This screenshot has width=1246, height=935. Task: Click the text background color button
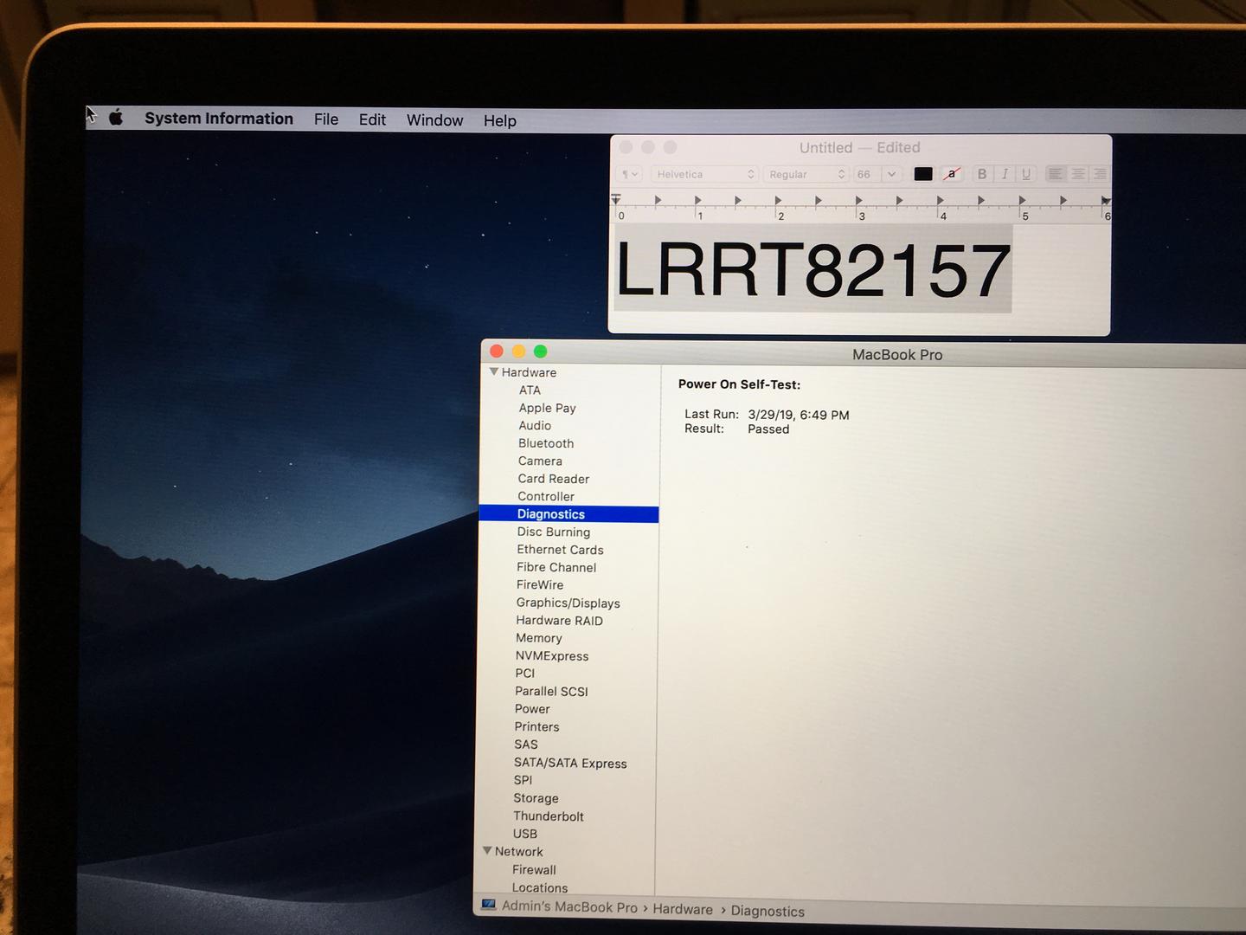[952, 174]
